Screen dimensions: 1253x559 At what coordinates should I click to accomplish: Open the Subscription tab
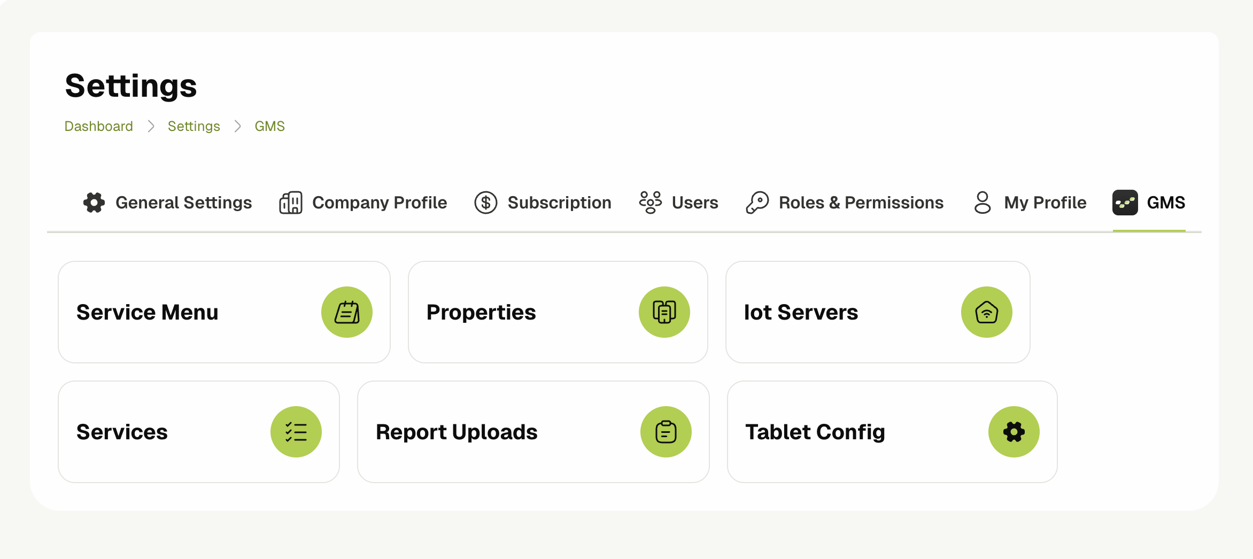(x=559, y=203)
